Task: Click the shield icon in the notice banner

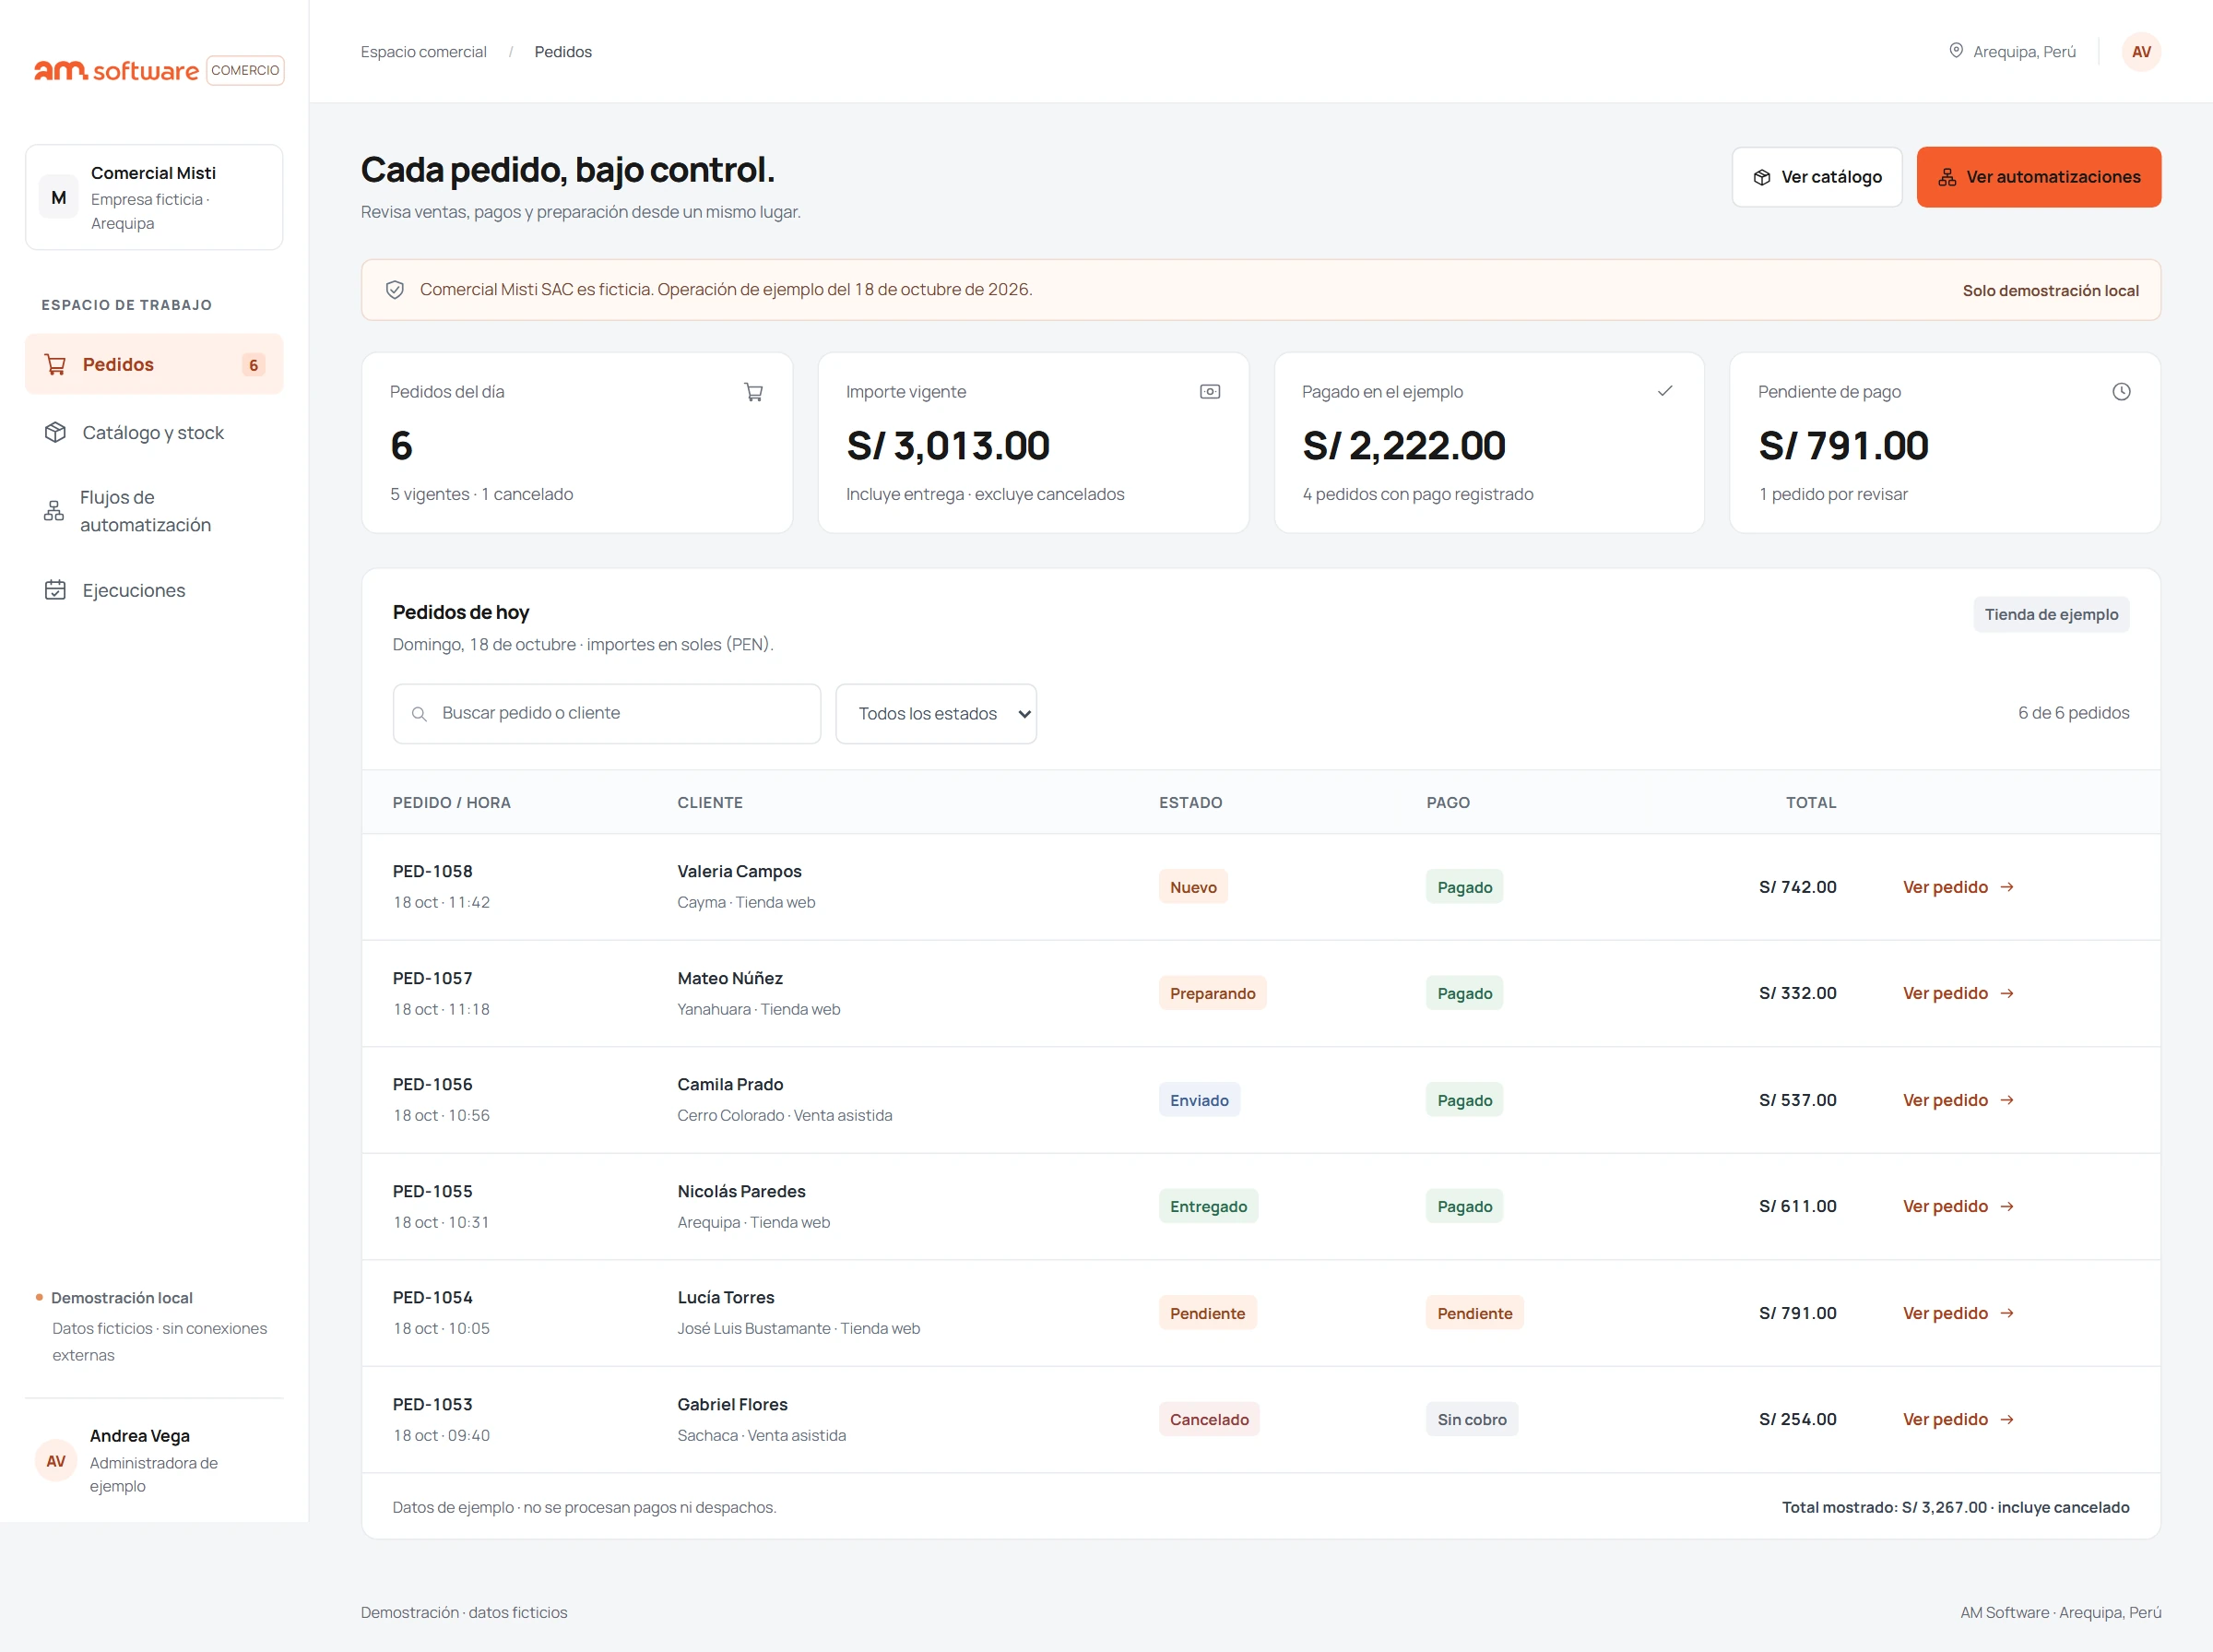Action: [x=395, y=290]
